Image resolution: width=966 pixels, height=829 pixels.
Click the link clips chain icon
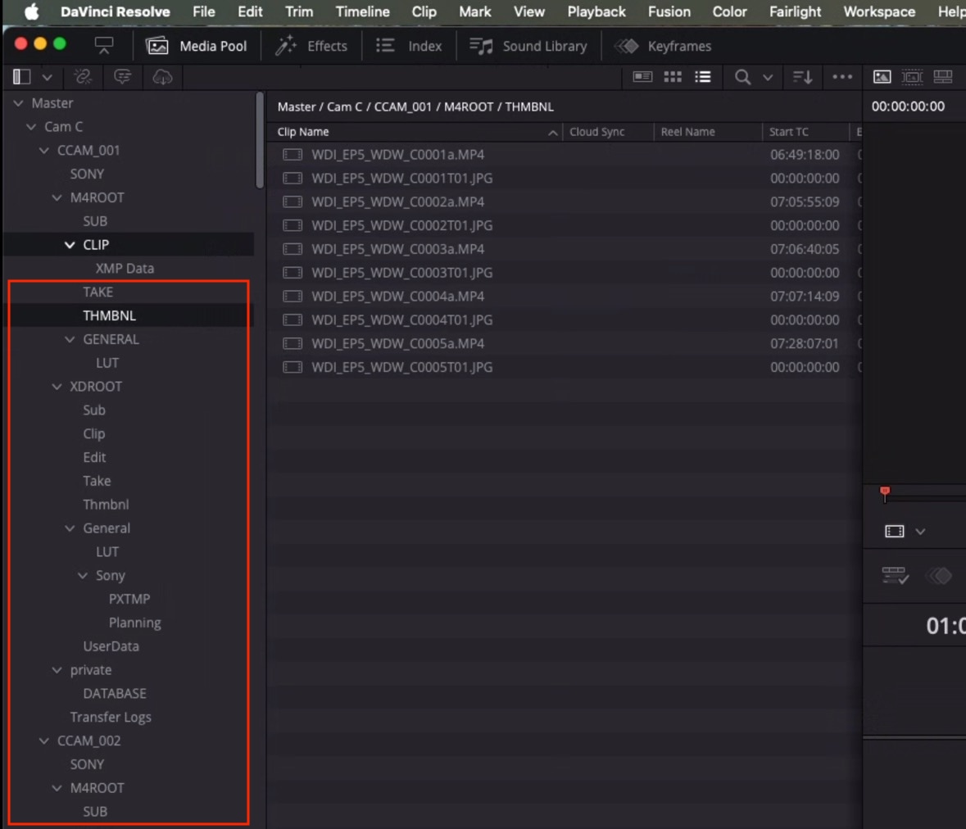(83, 77)
